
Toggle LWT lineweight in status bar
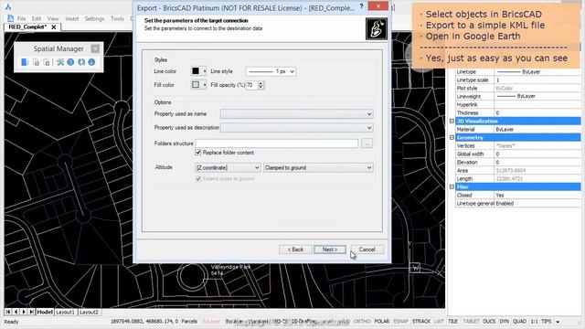439,321
